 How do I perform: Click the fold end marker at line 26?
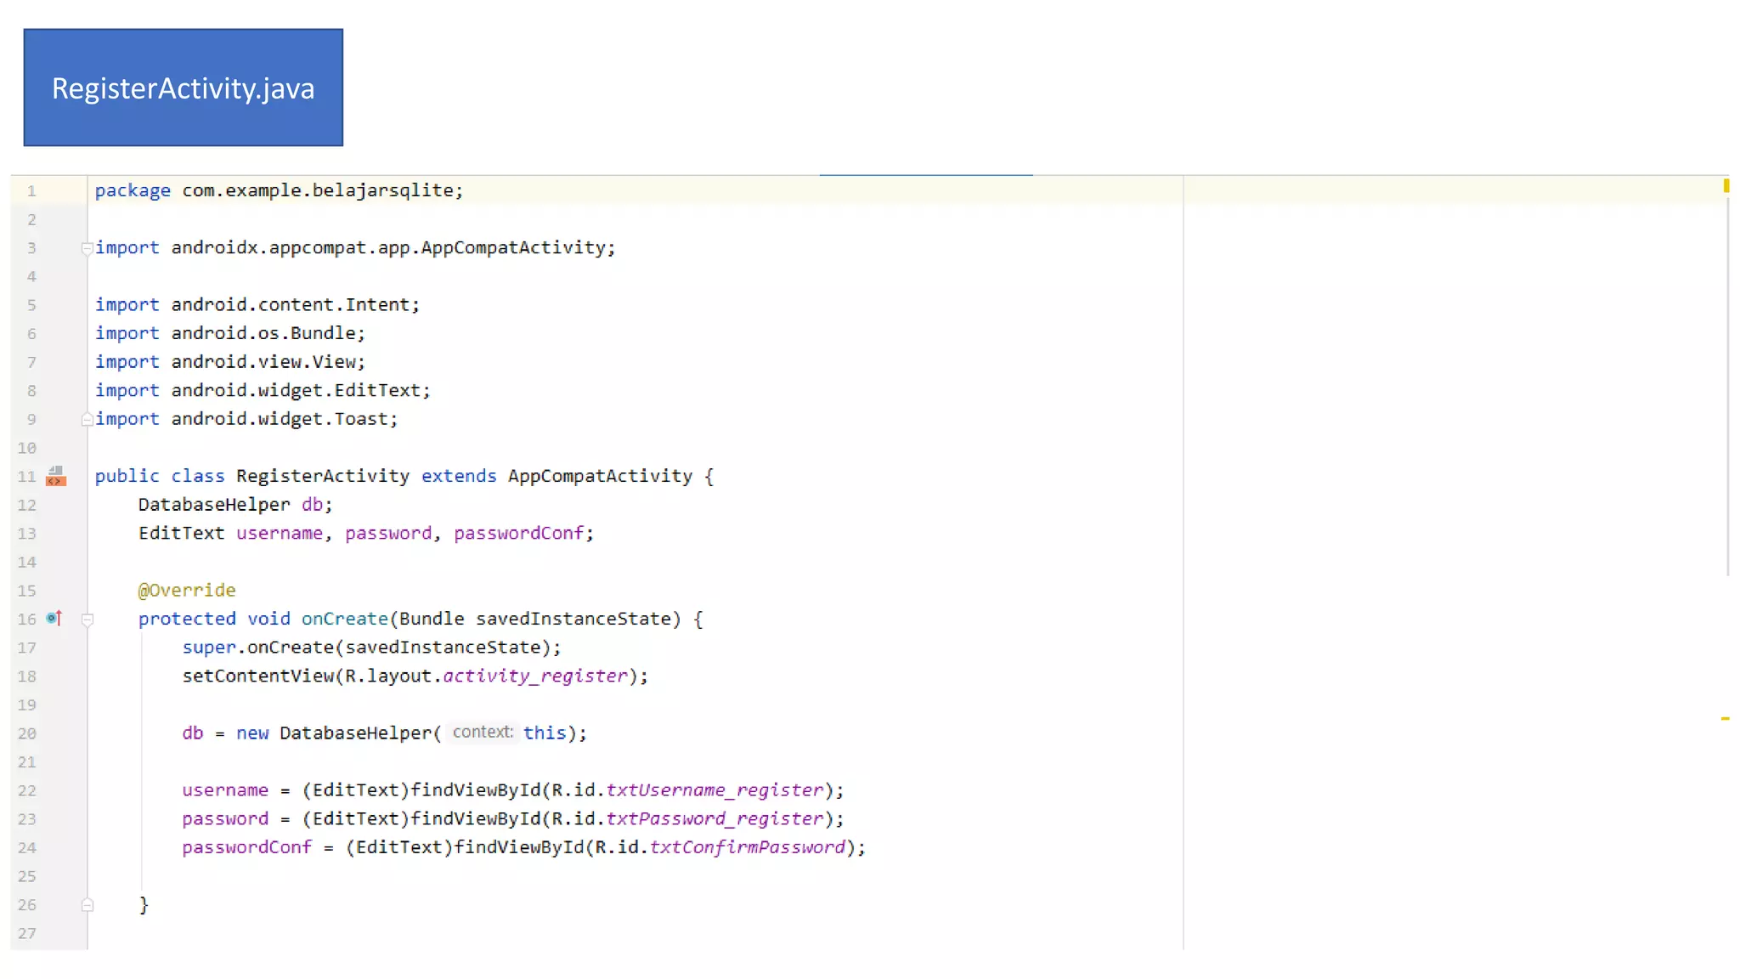point(87,905)
